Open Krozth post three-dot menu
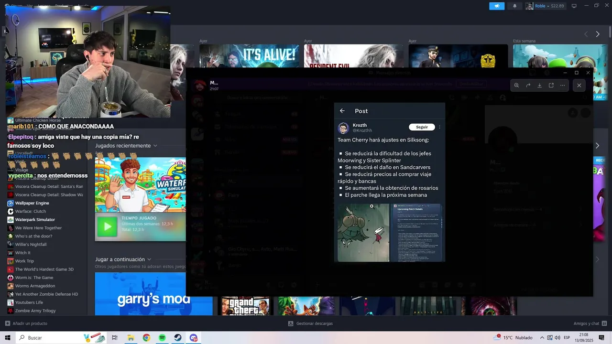The image size is (612, 344). pos(439,127)
